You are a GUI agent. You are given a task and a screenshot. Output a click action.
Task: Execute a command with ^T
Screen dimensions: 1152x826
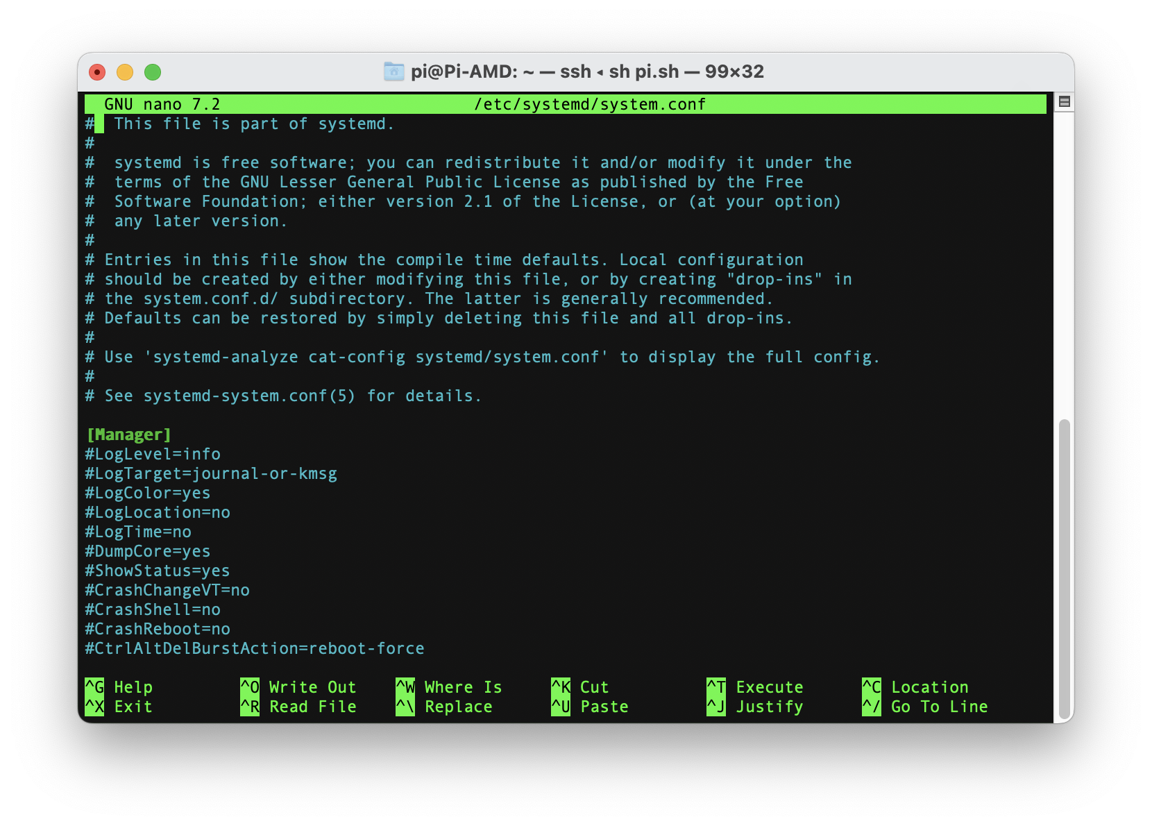(x=756, y=687)
